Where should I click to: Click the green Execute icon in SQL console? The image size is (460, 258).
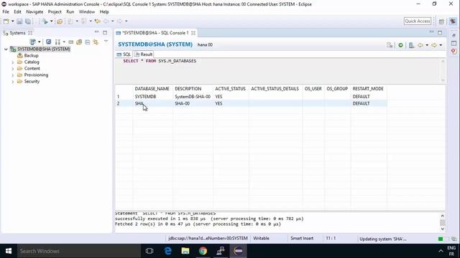400,45
